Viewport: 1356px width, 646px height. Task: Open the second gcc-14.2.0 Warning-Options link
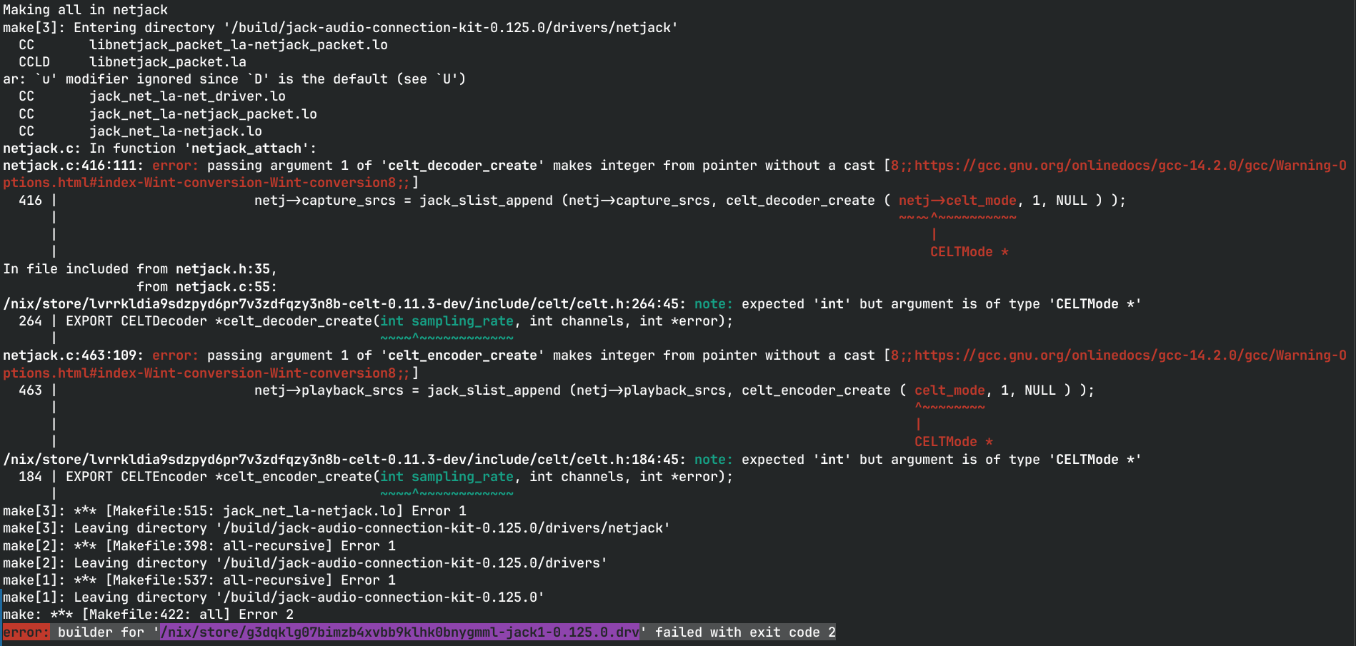pos(1130,355)
